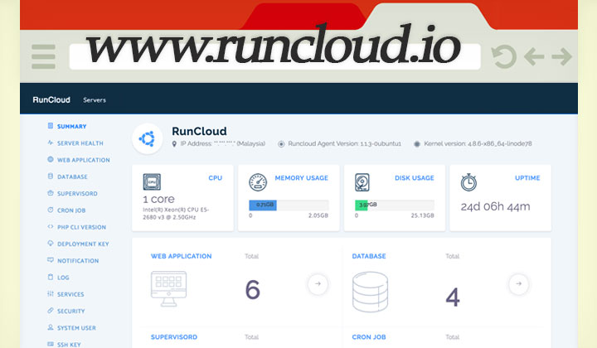Click the Runcloud Agent Version text
Screen dimensions: 597x348
click(x=345, y=144)
